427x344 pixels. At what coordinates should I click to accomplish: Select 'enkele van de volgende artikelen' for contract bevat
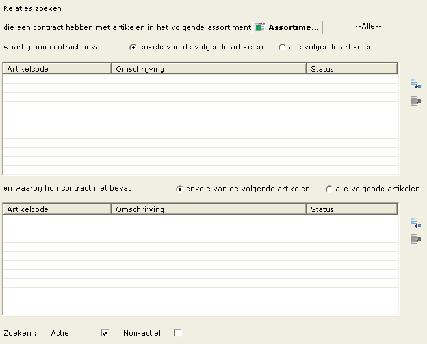click(x=133, y=47)
